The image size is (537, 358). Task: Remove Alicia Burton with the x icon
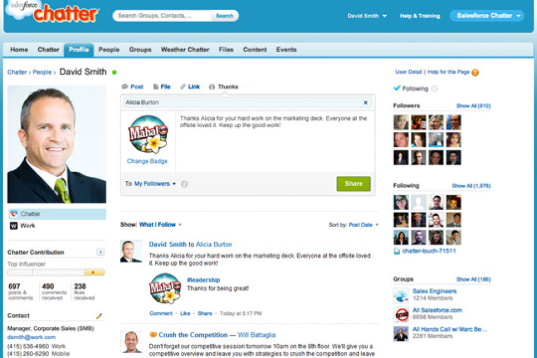[x=365, y=102]
